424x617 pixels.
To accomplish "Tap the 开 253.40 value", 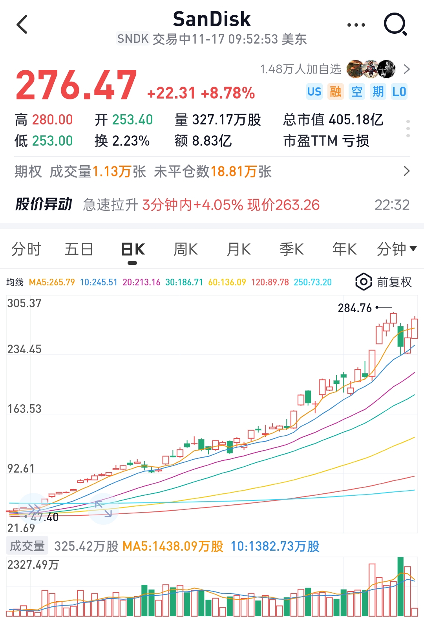I will point(124,120).
